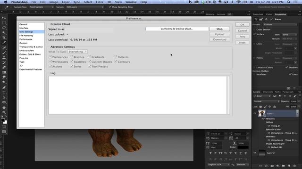Toggle the Preferences sync checkbox

(x=50, y=57)
